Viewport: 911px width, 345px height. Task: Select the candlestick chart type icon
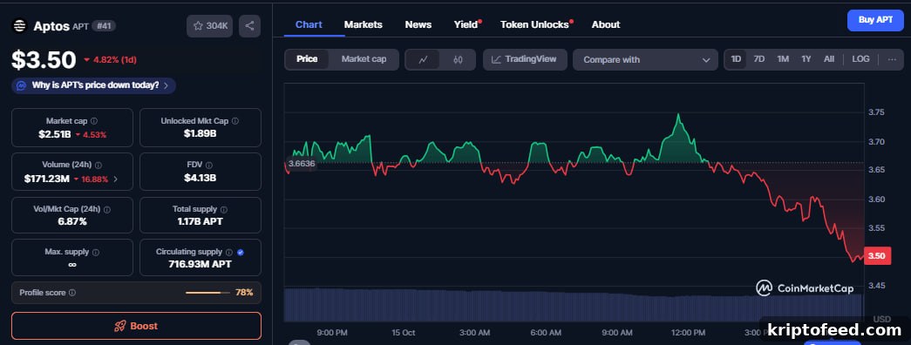(458, 59)
